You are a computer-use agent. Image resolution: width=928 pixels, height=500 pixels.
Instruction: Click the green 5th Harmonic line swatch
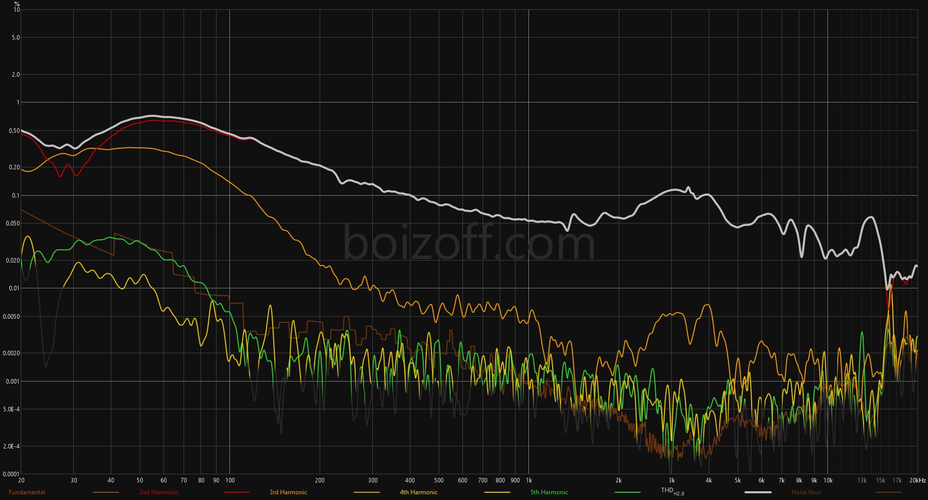(x=627, y=493)
